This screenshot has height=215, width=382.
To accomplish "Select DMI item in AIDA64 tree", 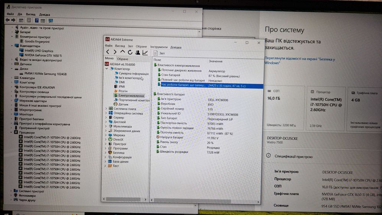I will (x=121, y=82).
